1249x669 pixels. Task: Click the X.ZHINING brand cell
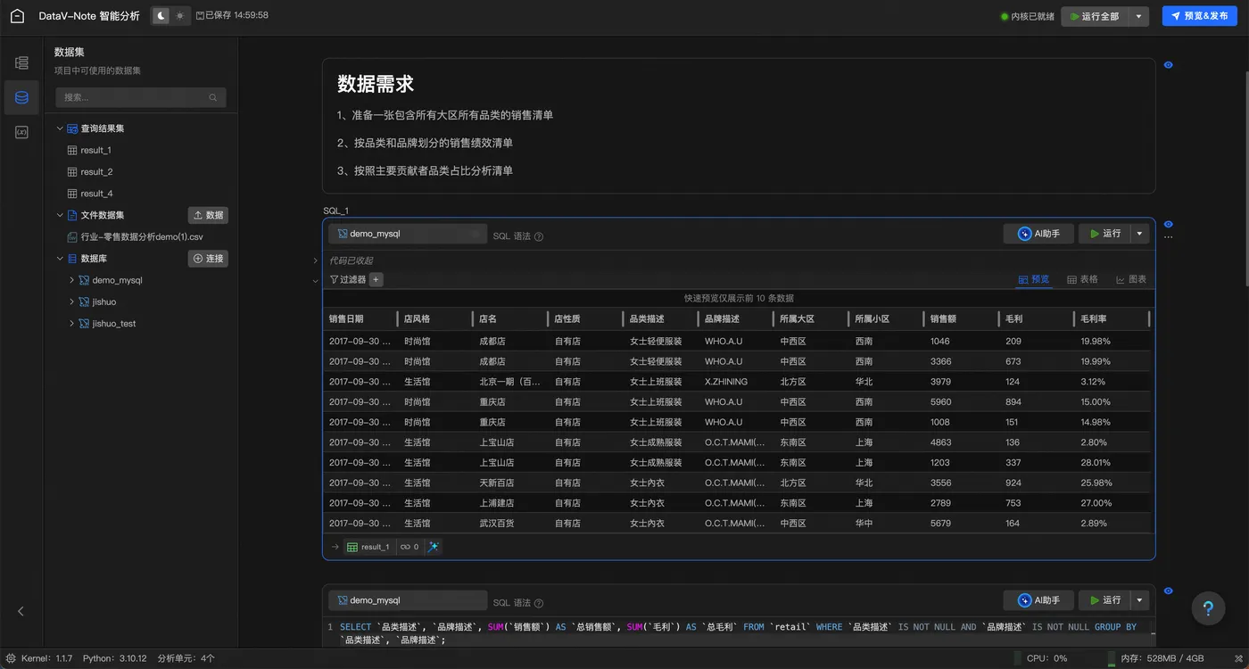[735, 382]
